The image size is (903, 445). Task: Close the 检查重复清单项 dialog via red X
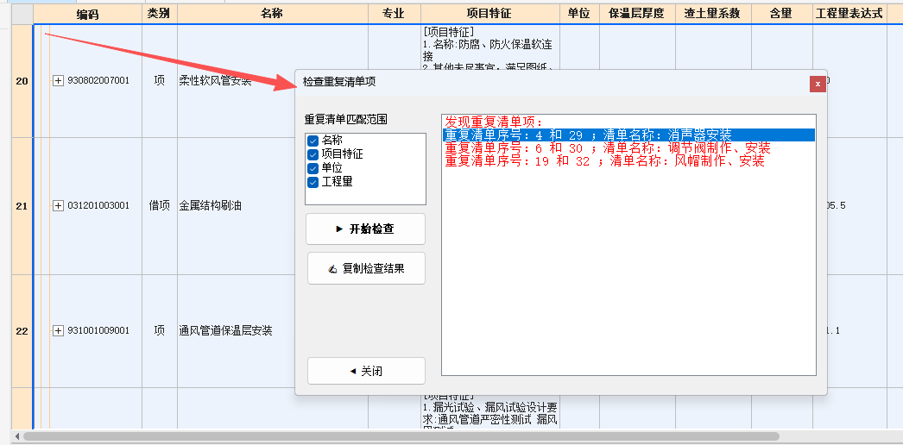point(818,84)
